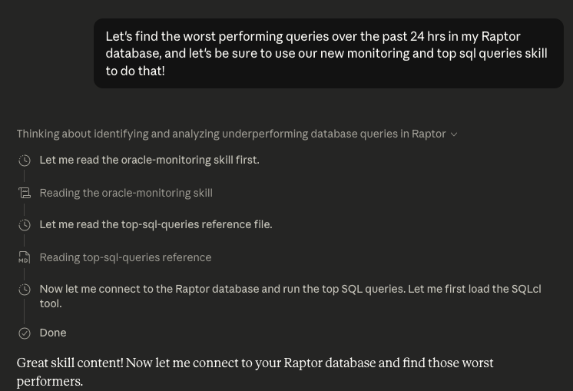The image size is (573, 391).
Task: Open the 'Reading top-sql-queries reference' step
Action: (x=125, y=257)
